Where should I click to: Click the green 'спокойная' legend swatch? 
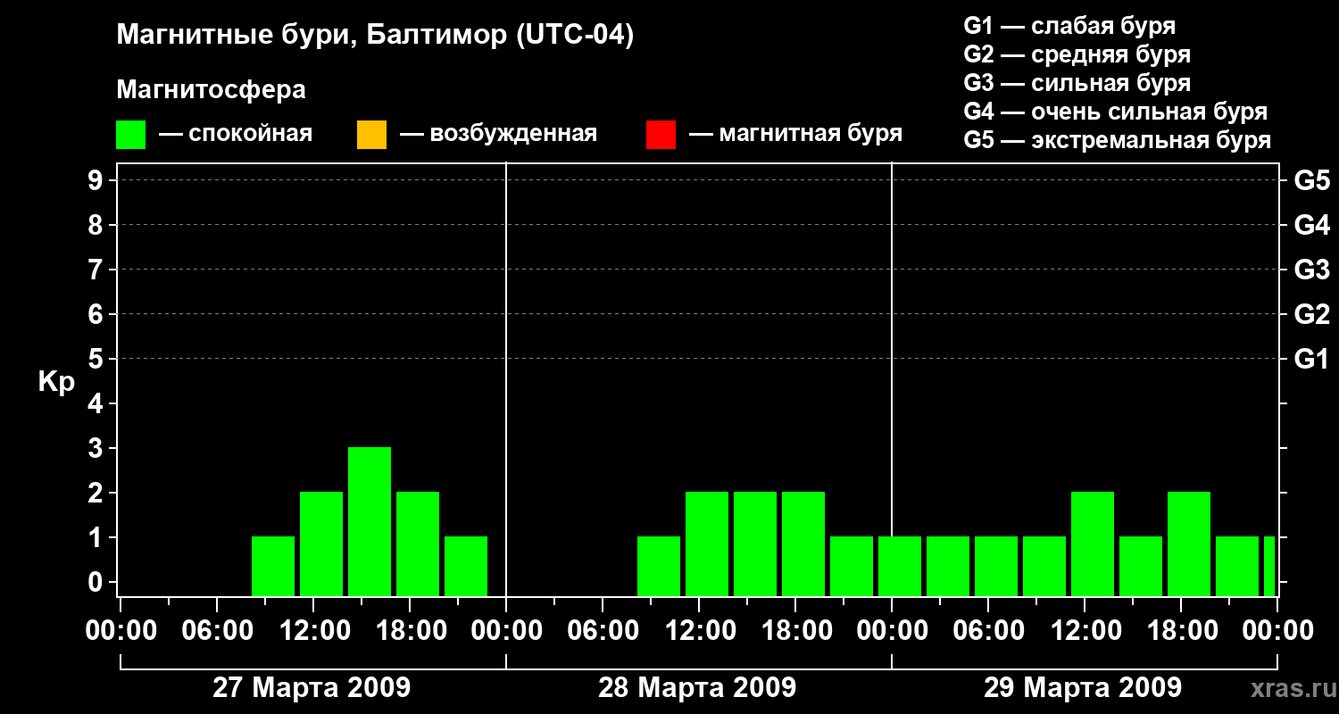click(x=131, y=134)
